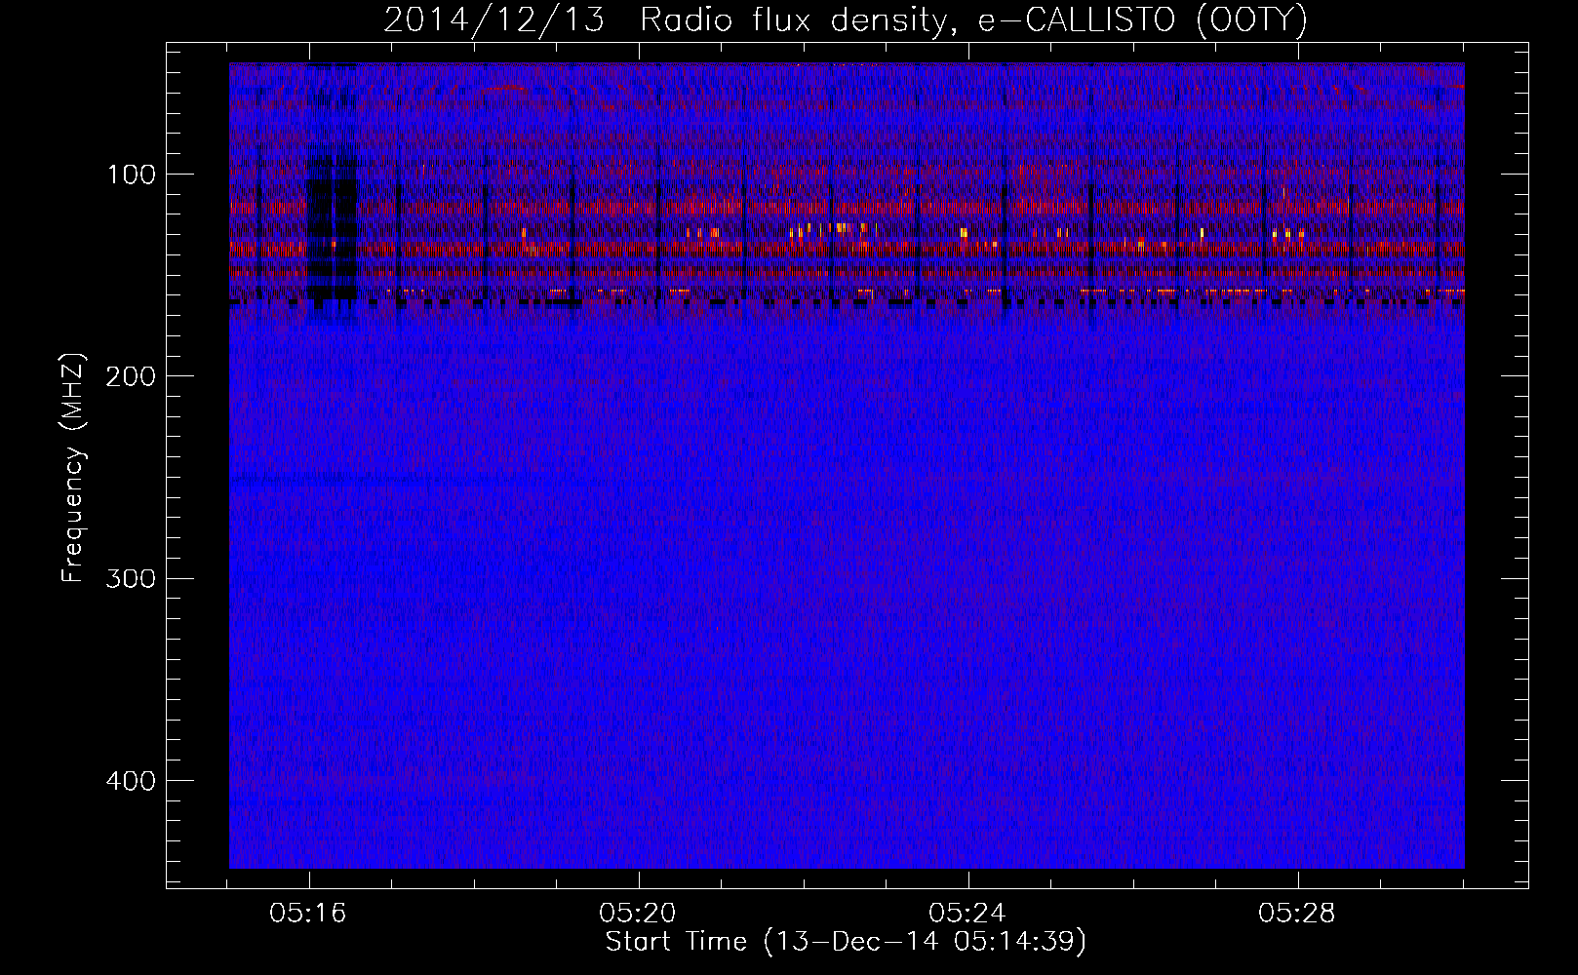The width and height of the screenshot is (1578, 975).
Task: Click the 'Frequency (MHZ)' axis label
Action: coord(73,467)
